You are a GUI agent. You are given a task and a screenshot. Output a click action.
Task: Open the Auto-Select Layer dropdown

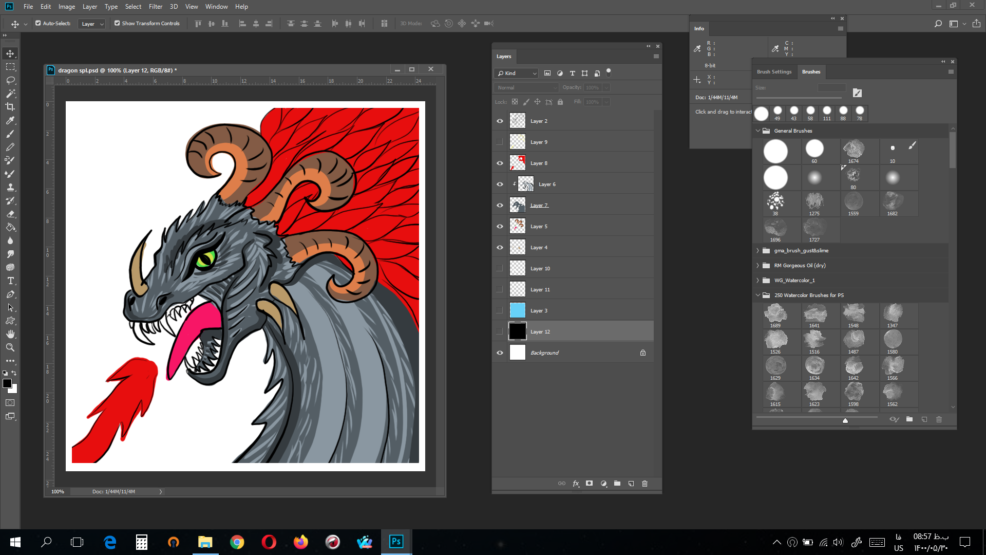(x=92, y=24)
